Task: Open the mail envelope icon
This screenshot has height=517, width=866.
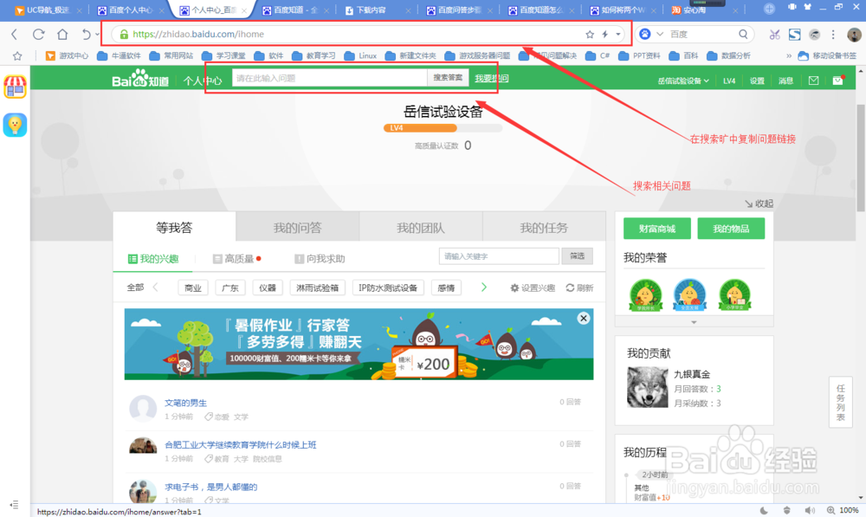Action: pos(813,81)
